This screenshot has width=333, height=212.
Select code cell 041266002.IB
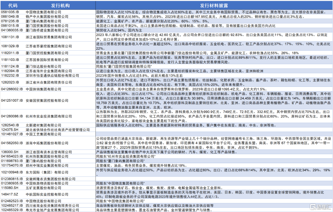[12, 89]
